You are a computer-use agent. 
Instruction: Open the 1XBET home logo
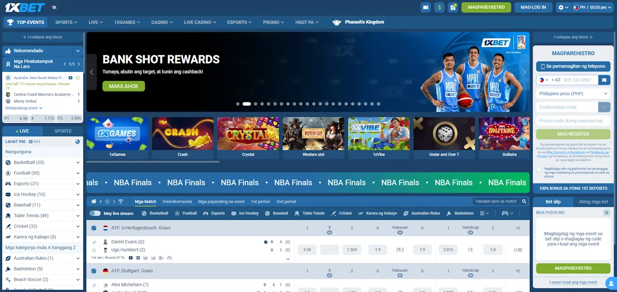[24, 7]
